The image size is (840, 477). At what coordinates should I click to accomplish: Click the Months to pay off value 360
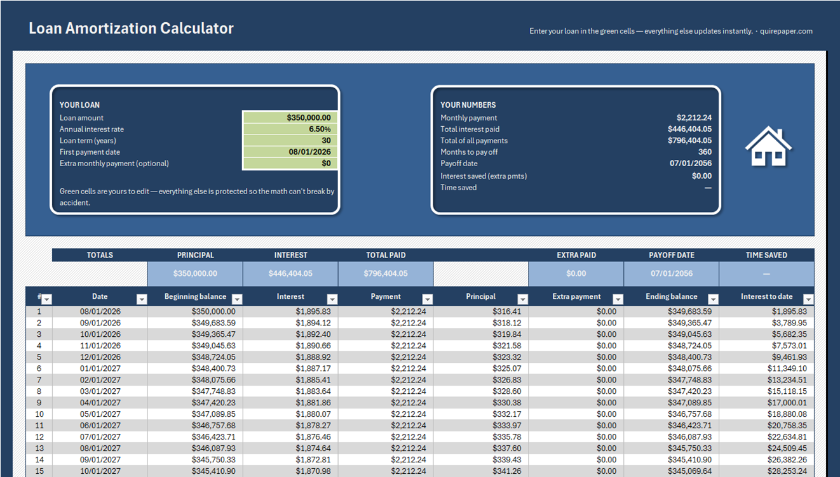(705, 152)
